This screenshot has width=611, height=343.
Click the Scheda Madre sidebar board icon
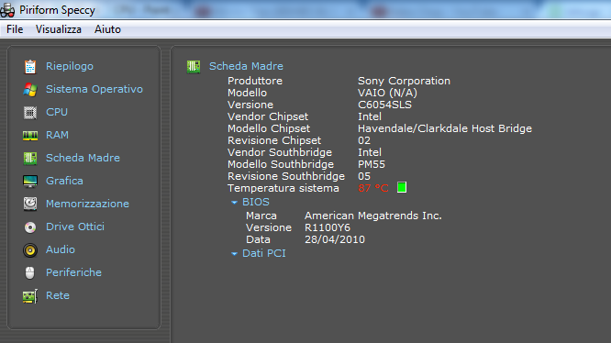point(30,158)
